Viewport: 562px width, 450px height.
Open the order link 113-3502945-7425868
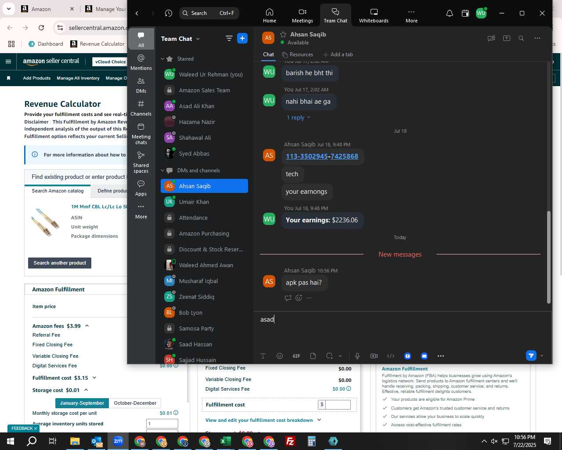pos(322,156)
